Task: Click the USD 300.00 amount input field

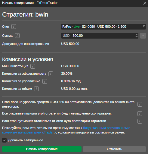Action: click(x=100, y=36)
